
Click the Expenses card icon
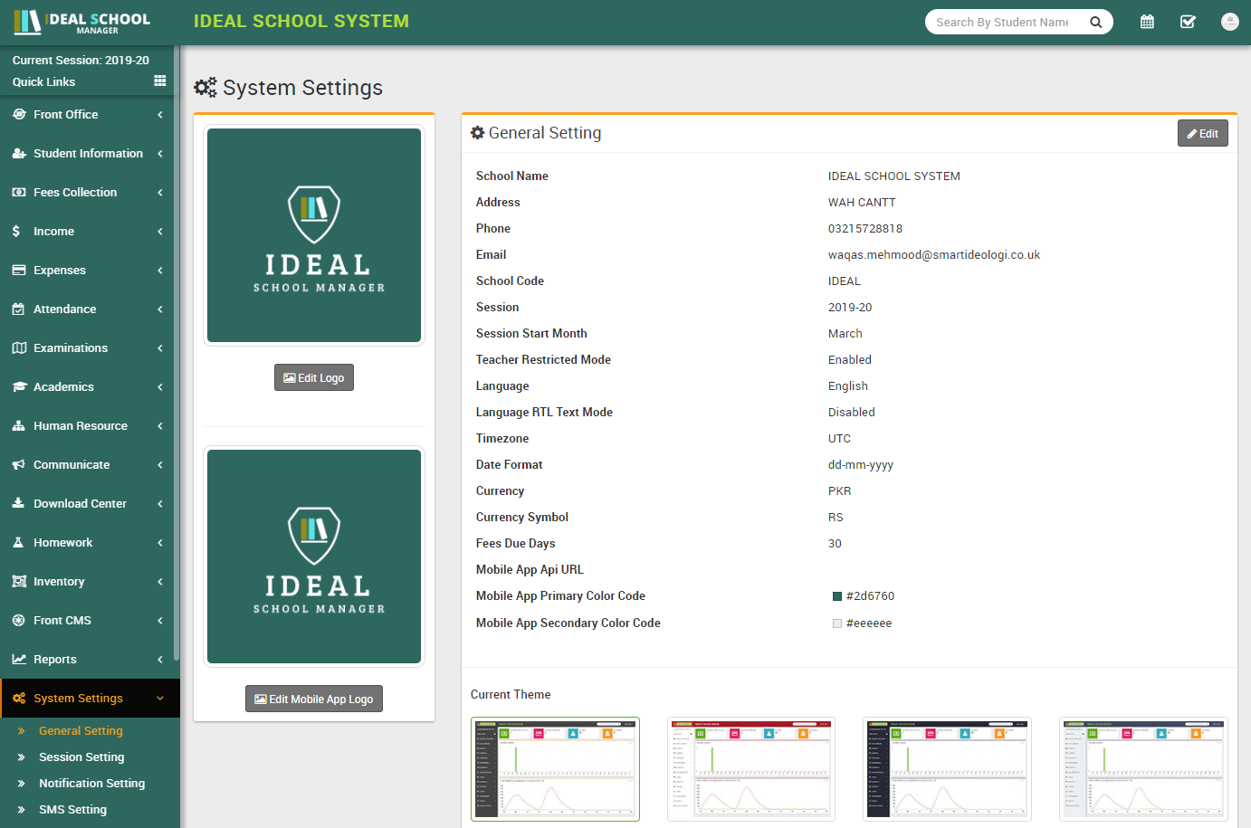click(19, 270)
